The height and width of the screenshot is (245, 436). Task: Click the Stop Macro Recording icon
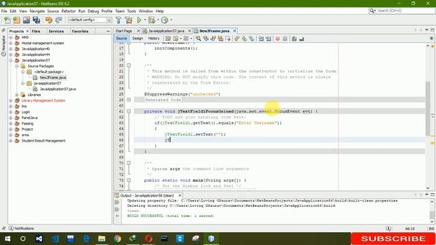pyautogui.click(x=285, y=39)
